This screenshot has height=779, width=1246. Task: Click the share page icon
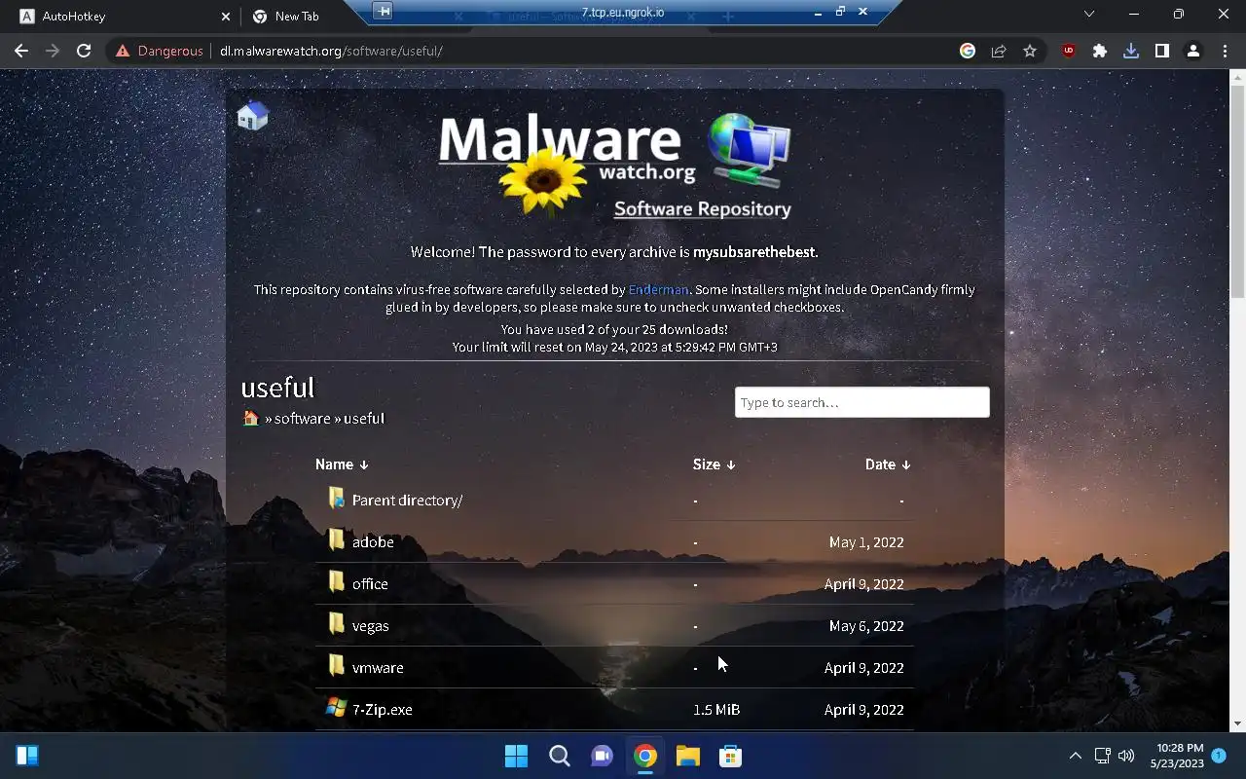[x=999, y=51]
